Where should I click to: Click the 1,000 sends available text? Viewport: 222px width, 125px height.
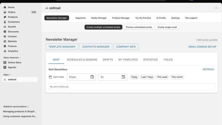(207, 40)
